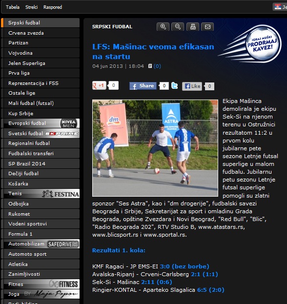Open the Serbian flag language selector
The width and height of the screenshot is (287, 304).
(278, 7)
